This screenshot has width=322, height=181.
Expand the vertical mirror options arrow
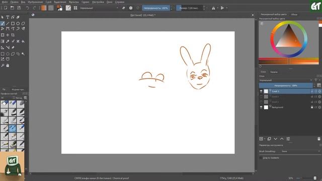tap(227, 8)
